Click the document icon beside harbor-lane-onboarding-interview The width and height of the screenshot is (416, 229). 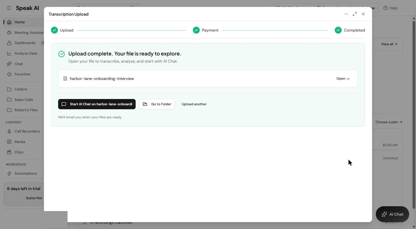pyautogui.click(x=65, y=79)
